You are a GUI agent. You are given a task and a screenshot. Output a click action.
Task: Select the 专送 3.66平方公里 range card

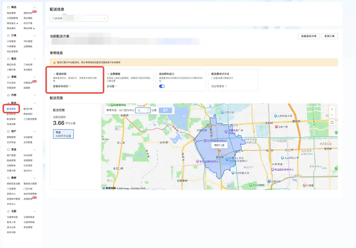click(63, 134)
